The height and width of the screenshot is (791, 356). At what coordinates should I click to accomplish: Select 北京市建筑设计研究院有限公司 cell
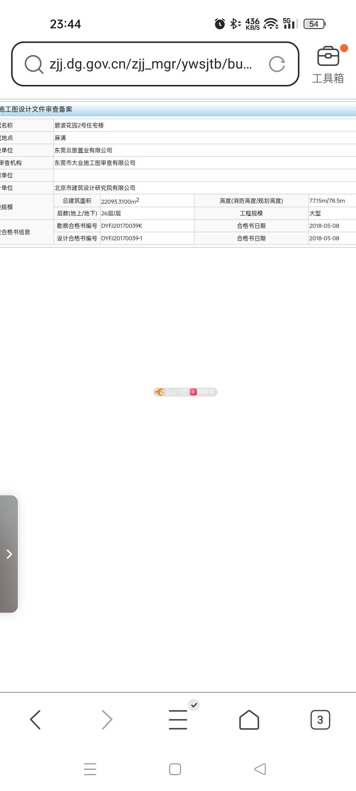pyautogui.click(x=95, y=188)
